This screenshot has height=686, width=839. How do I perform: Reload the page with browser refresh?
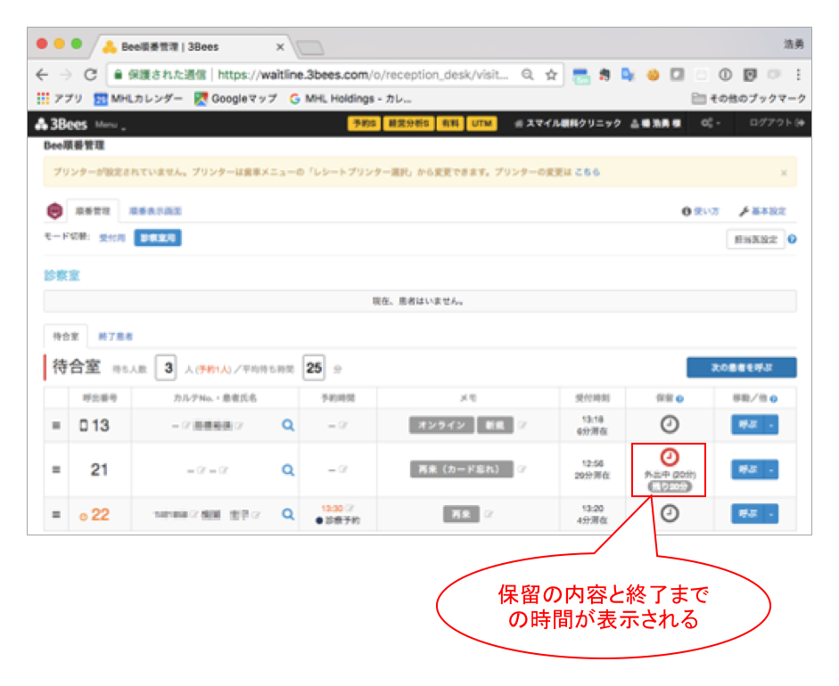coord(90,75)
